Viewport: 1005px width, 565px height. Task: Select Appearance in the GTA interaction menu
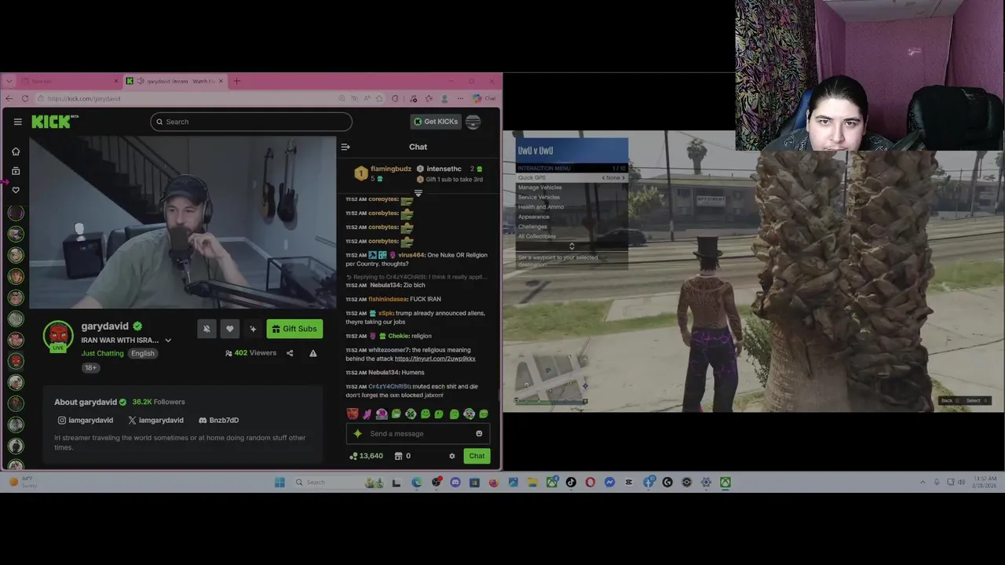point(572,217)
